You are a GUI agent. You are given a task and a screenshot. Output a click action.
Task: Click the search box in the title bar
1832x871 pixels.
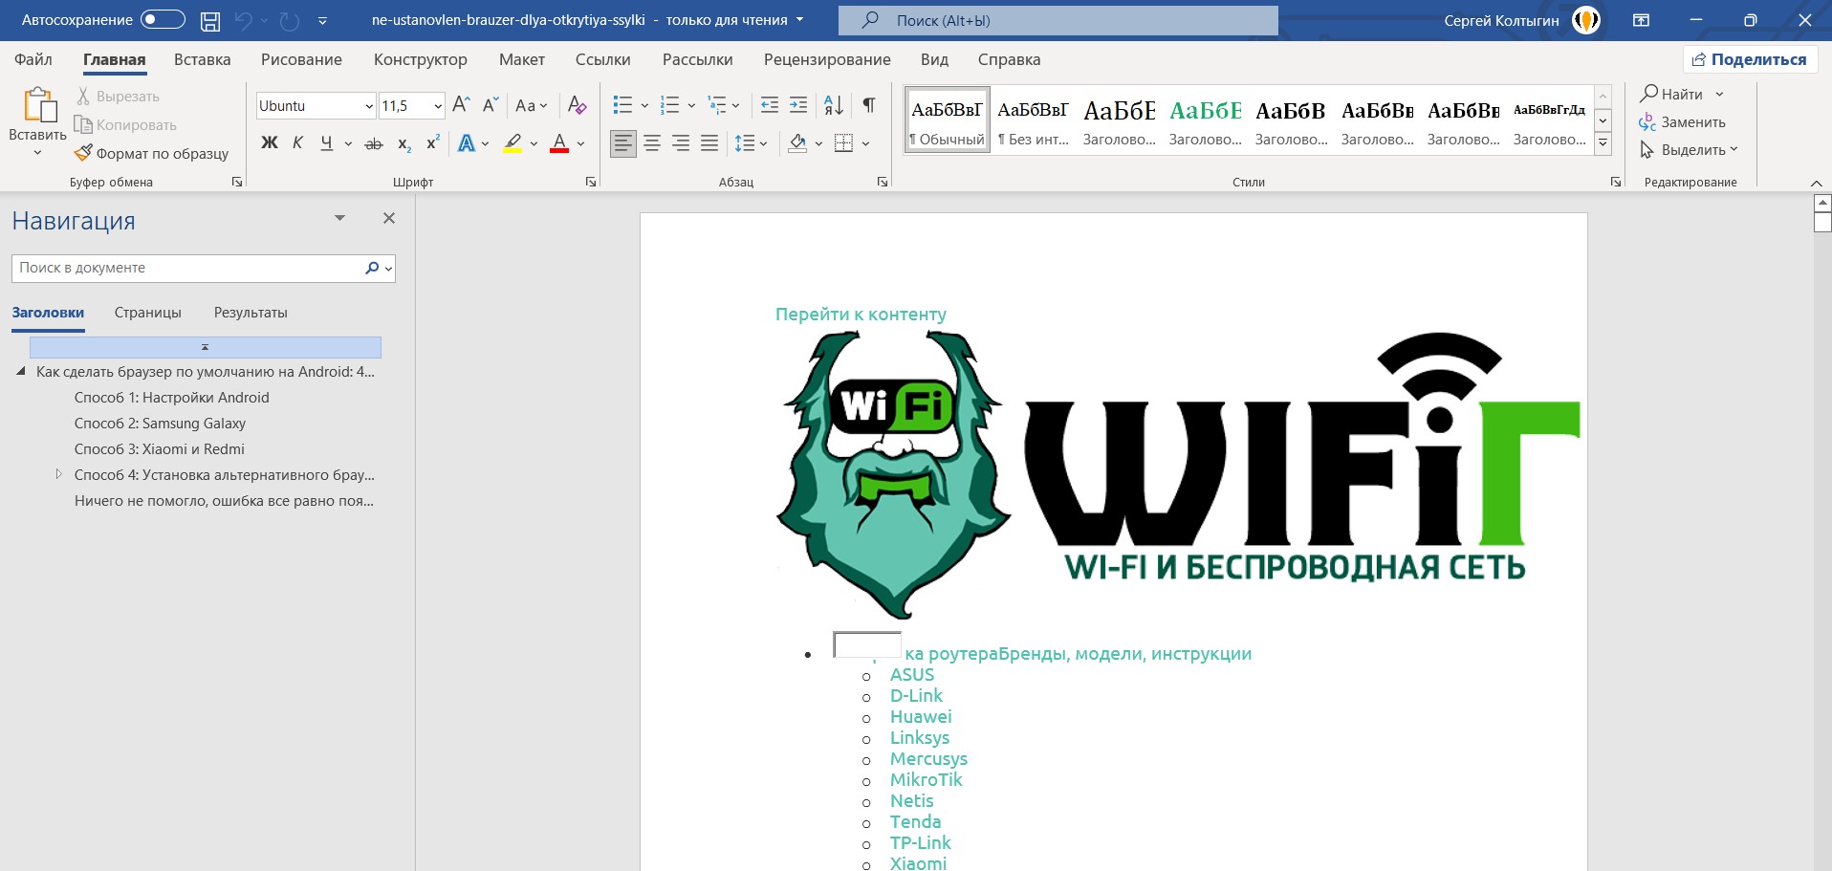(1058, 20)
